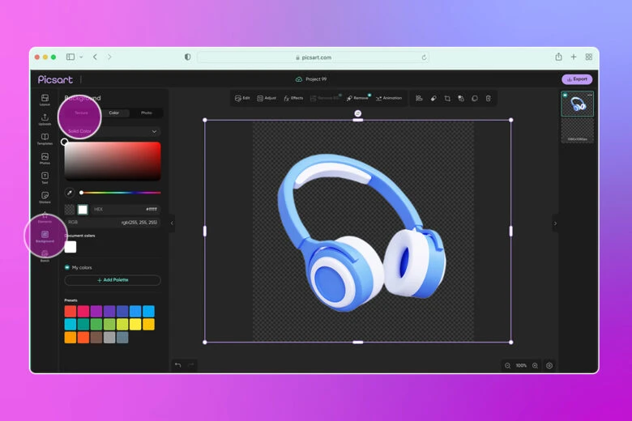Click the Add Palette button
The height and width of the screenshot is (421, 632).
(x=113, y=280)
